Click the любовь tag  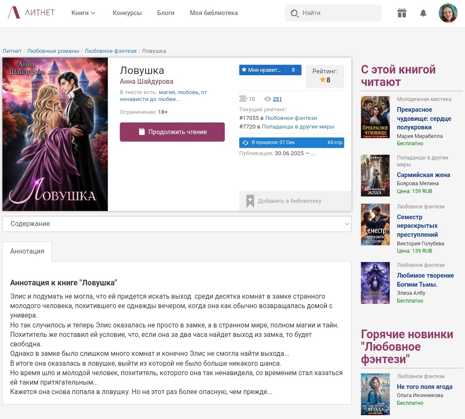[188, 92]
